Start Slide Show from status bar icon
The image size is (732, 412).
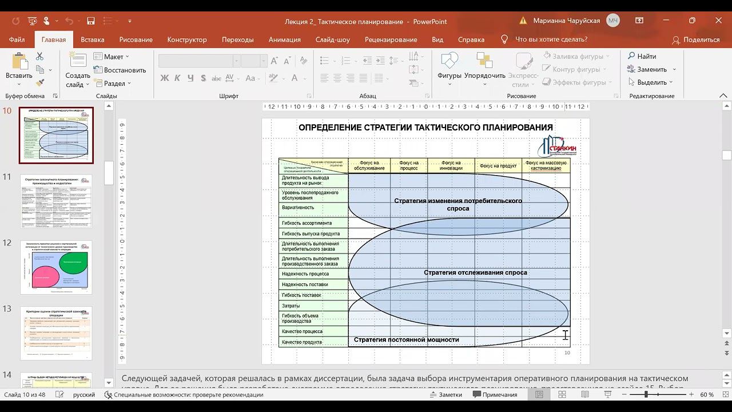tap(608, 395)
